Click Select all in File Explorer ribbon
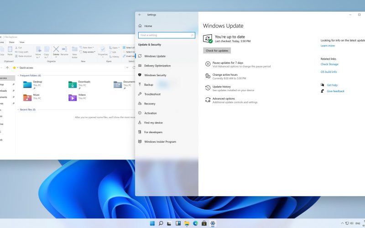This screenshot has width=365, height=228. tap(129, 48)
